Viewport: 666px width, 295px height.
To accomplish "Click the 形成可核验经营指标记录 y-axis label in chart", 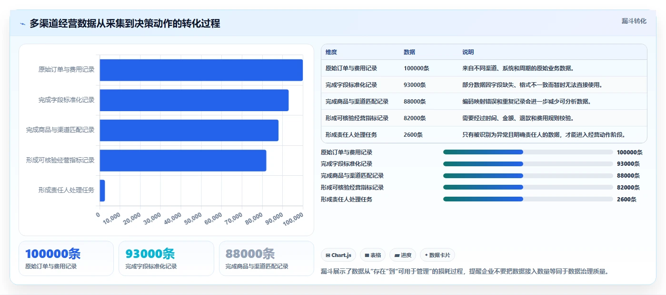I will (x=60, y=161).
